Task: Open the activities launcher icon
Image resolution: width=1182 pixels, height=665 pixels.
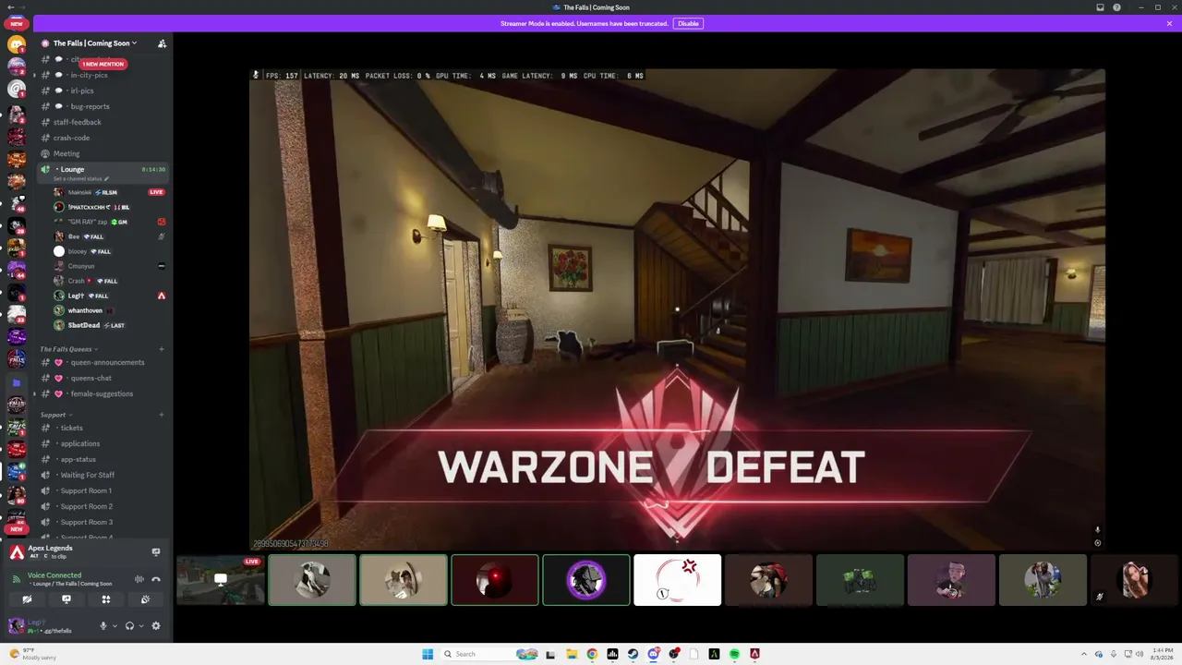Action: (106, 599)
